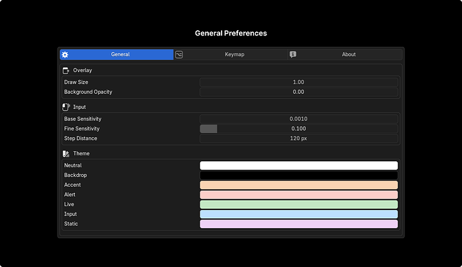
Task: Click the Overlay section heading
Action: point(82,70)
